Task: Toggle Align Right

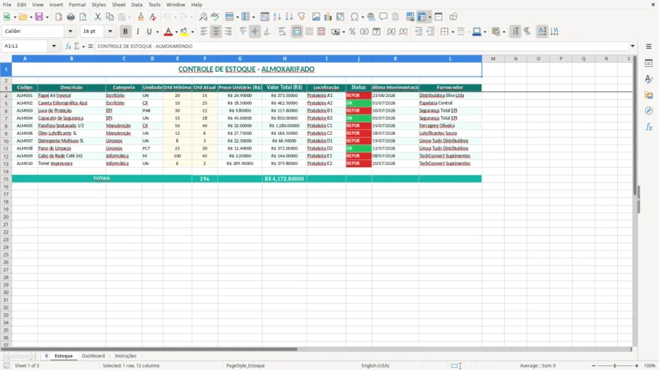Action: [228, 31]
